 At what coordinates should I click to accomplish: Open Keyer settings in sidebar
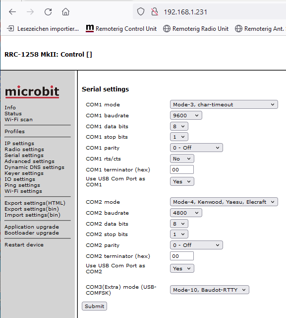click(x=24, y=173)
